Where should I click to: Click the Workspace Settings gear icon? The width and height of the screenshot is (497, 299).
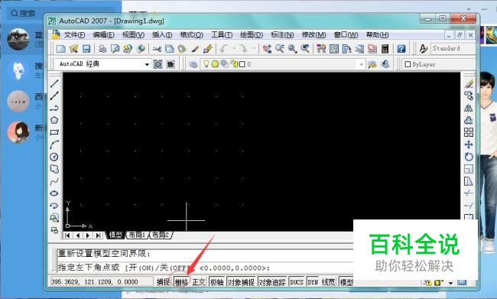pyautogui.click(x=158, y=64)
